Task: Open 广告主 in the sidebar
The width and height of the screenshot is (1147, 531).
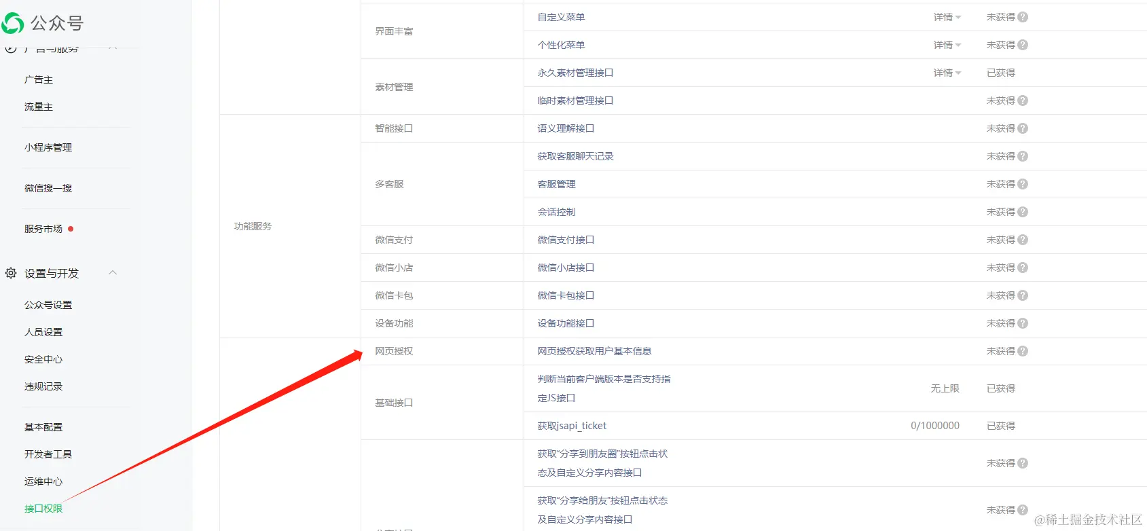Action: tap(39, 79)
